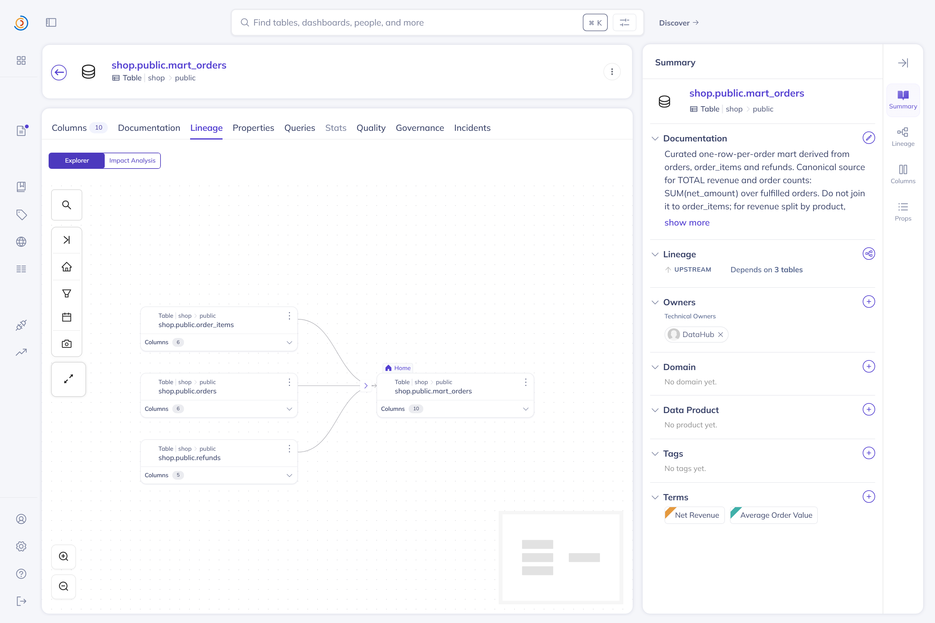This screenshot has width=935, height=623.
Task: Open the Quality tab
Action: tap(371, 128)
